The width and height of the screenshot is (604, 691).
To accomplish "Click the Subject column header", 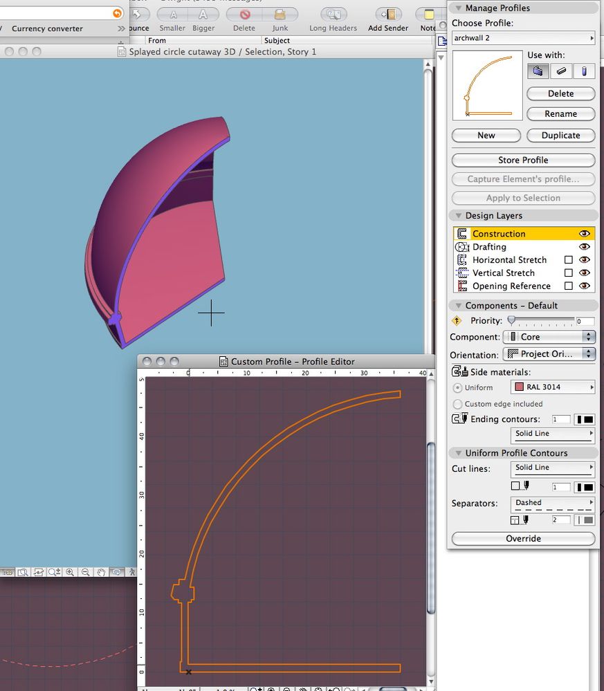I will (277, 41).
